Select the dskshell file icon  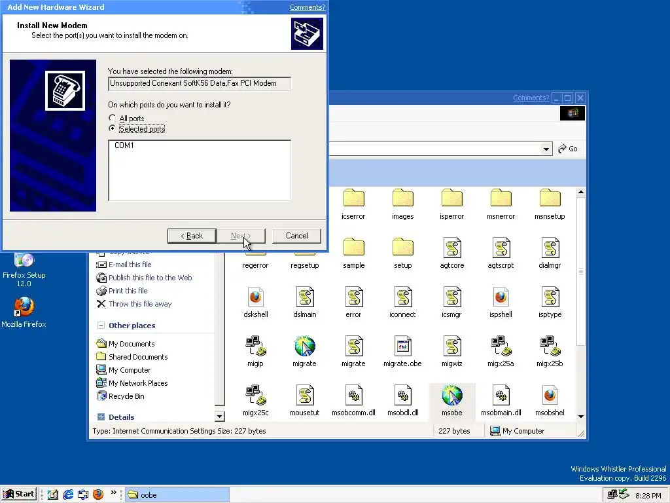point(256,303)
